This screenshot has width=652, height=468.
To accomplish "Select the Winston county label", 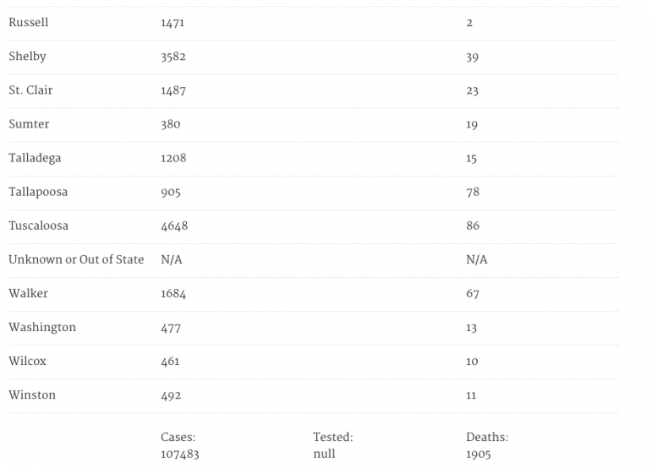I will click(x=30, y=395).
